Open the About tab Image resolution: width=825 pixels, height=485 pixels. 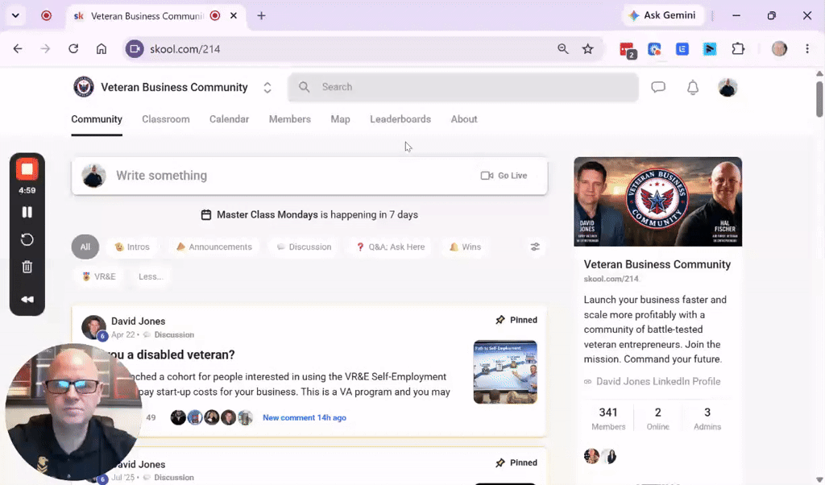click(464, 119)
